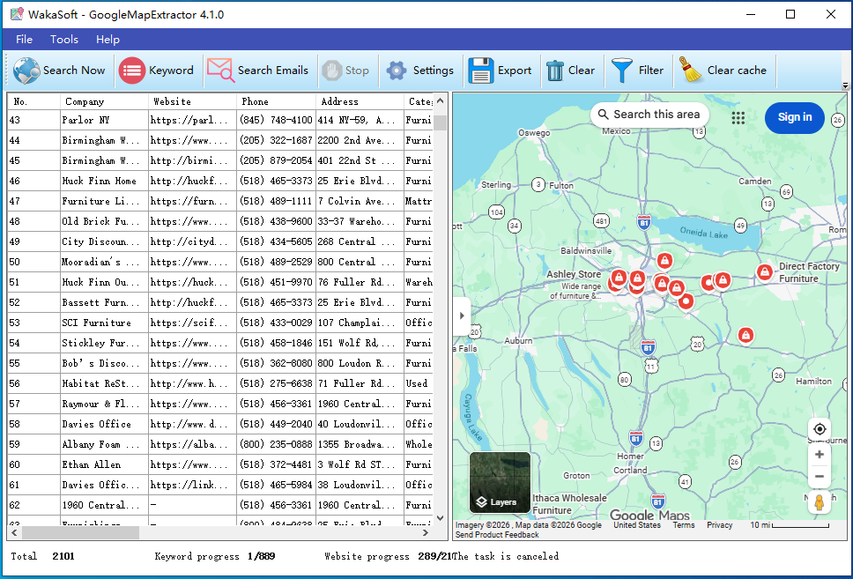Open the toolbar overflow dropdown arrow
The image size is (853, 579).
click(846, 86)
